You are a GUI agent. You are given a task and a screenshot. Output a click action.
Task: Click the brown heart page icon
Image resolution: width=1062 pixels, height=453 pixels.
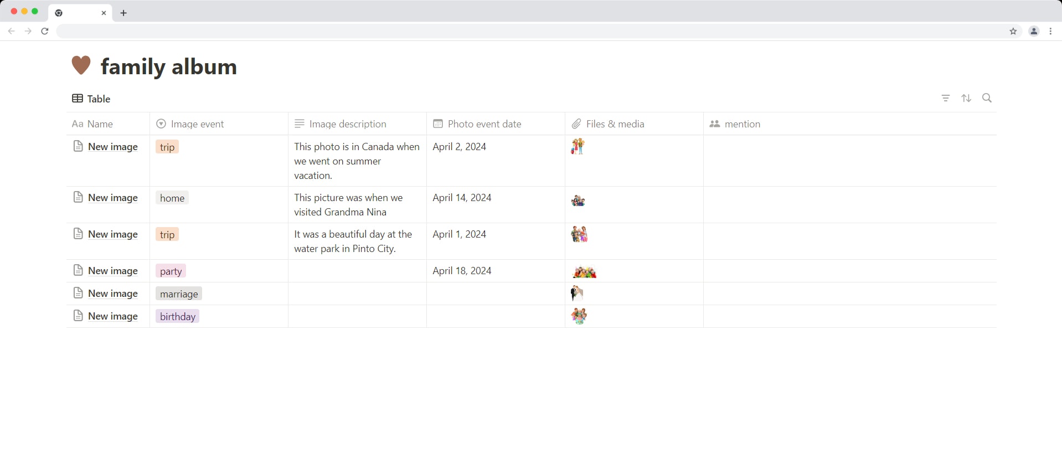[81, 65]
